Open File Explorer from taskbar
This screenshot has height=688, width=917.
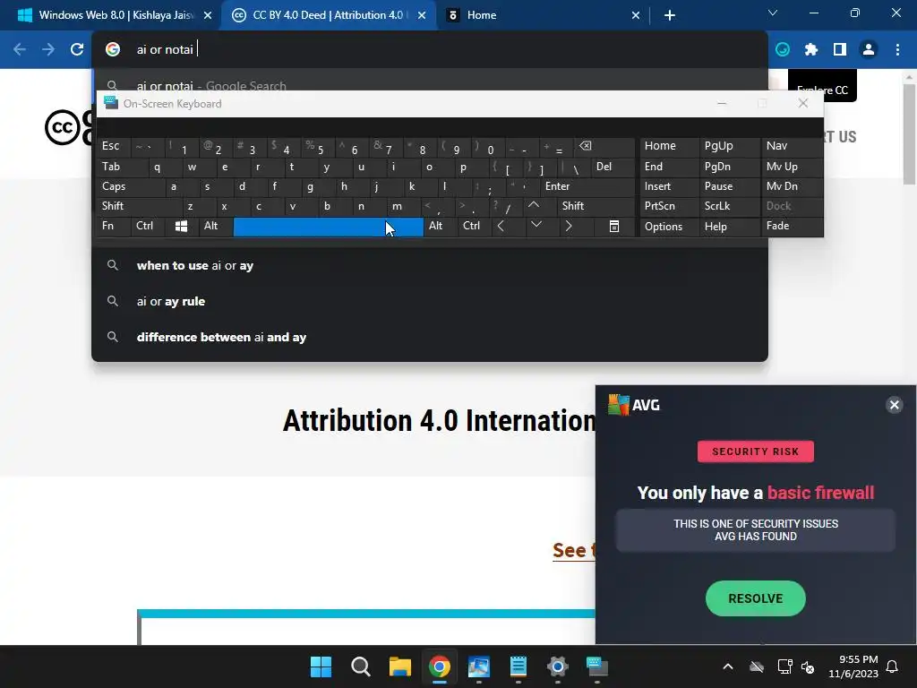(400, 666)
